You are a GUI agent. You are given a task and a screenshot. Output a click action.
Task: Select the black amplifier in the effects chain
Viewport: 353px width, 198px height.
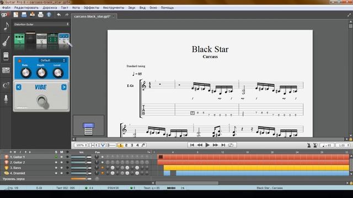tap(31, 38)
